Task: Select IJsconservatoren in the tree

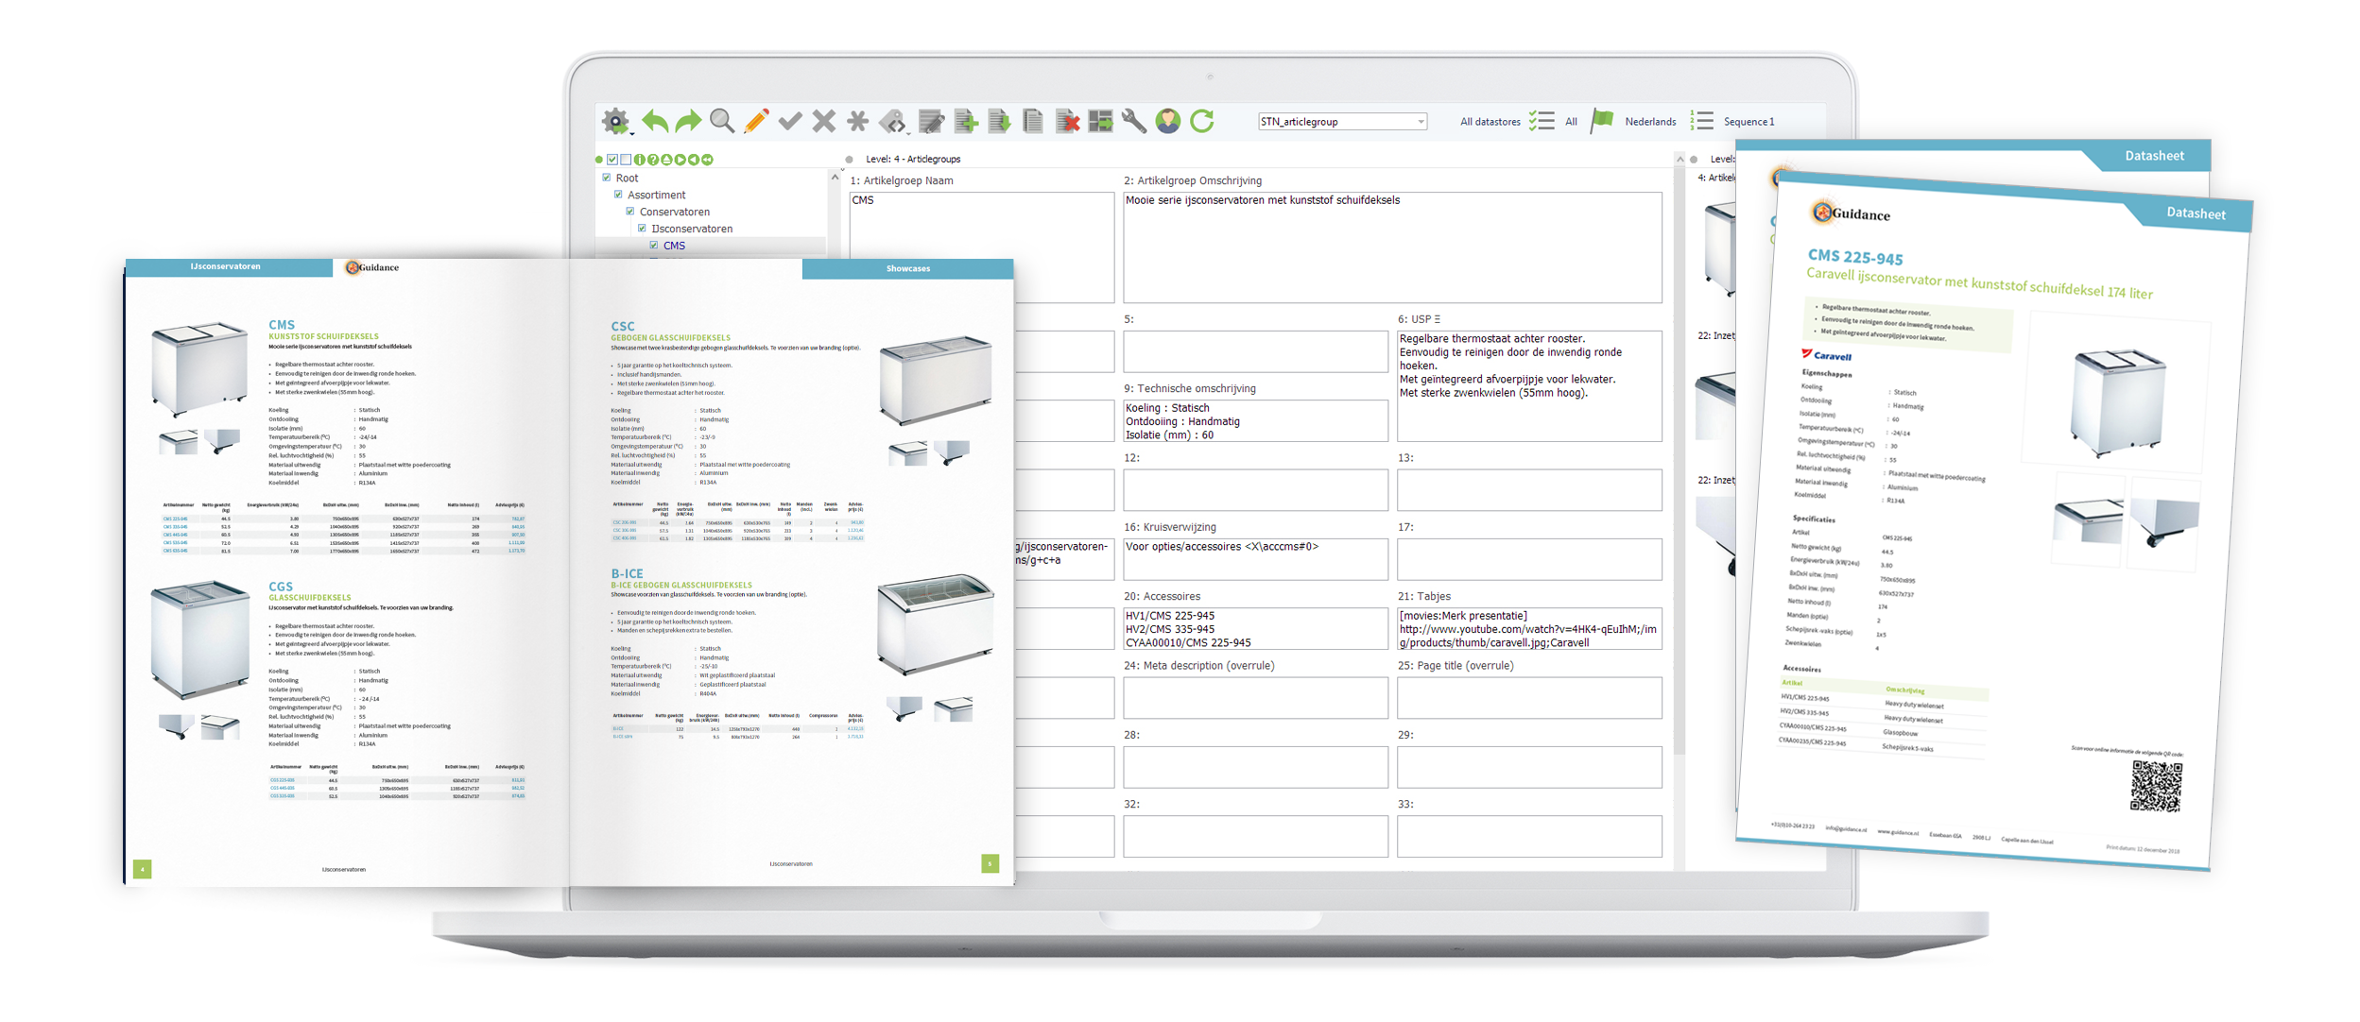Action: (692, 229)
